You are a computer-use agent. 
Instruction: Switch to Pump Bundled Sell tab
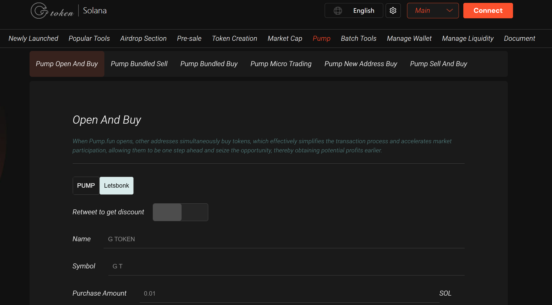tap(139, 64)
